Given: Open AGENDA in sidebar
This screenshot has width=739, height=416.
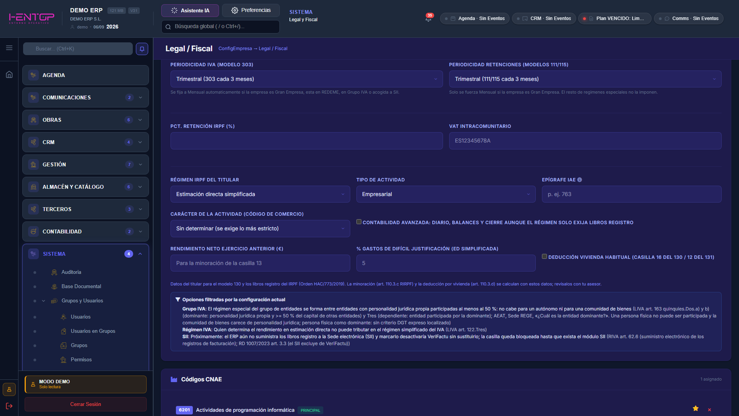Looking at the screenshot, I should click(x=85, y=75).
